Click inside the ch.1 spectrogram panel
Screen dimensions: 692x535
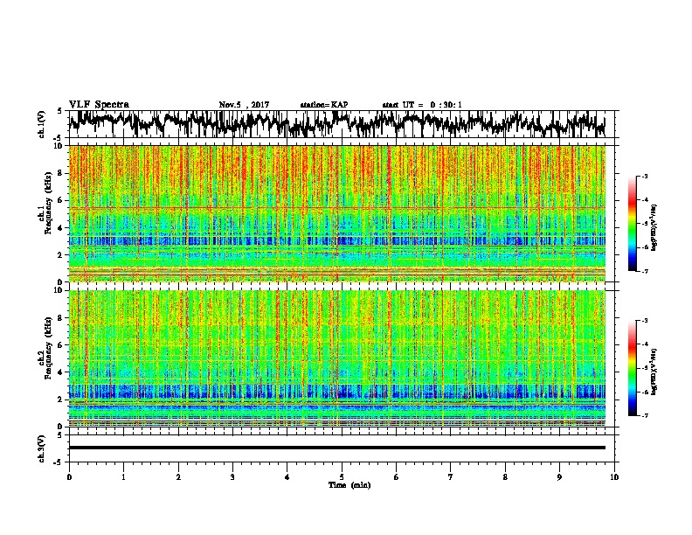pos(337,213)
